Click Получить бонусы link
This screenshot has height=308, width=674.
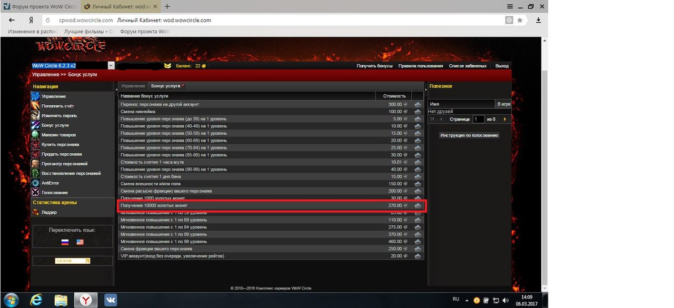pos(375,66)
